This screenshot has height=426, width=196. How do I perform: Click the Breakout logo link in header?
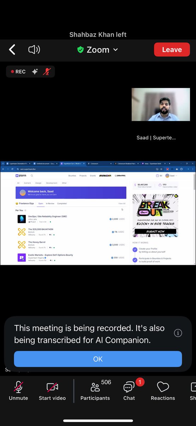(105, 175)
